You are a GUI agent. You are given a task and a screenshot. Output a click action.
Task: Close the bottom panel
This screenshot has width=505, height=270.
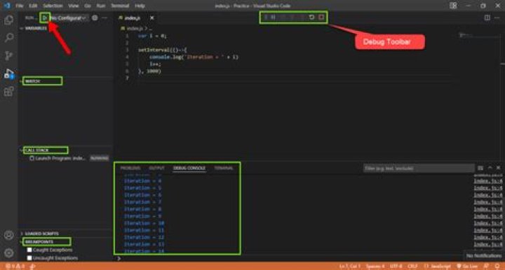(x=498, y=168)
